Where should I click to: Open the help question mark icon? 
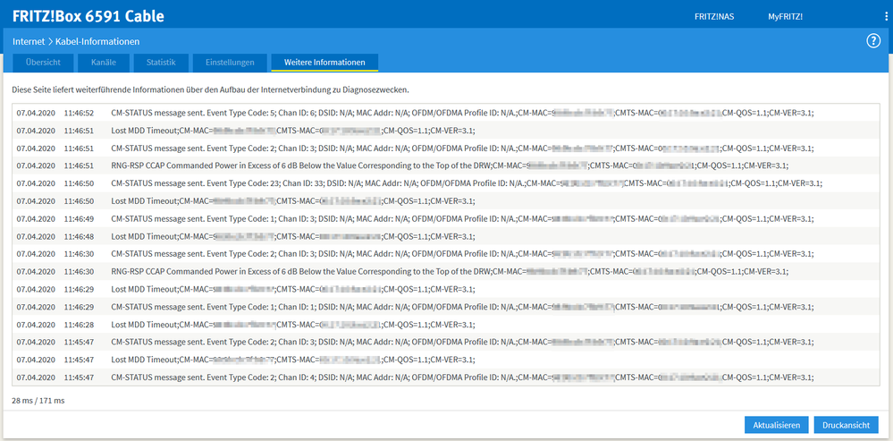873,41
